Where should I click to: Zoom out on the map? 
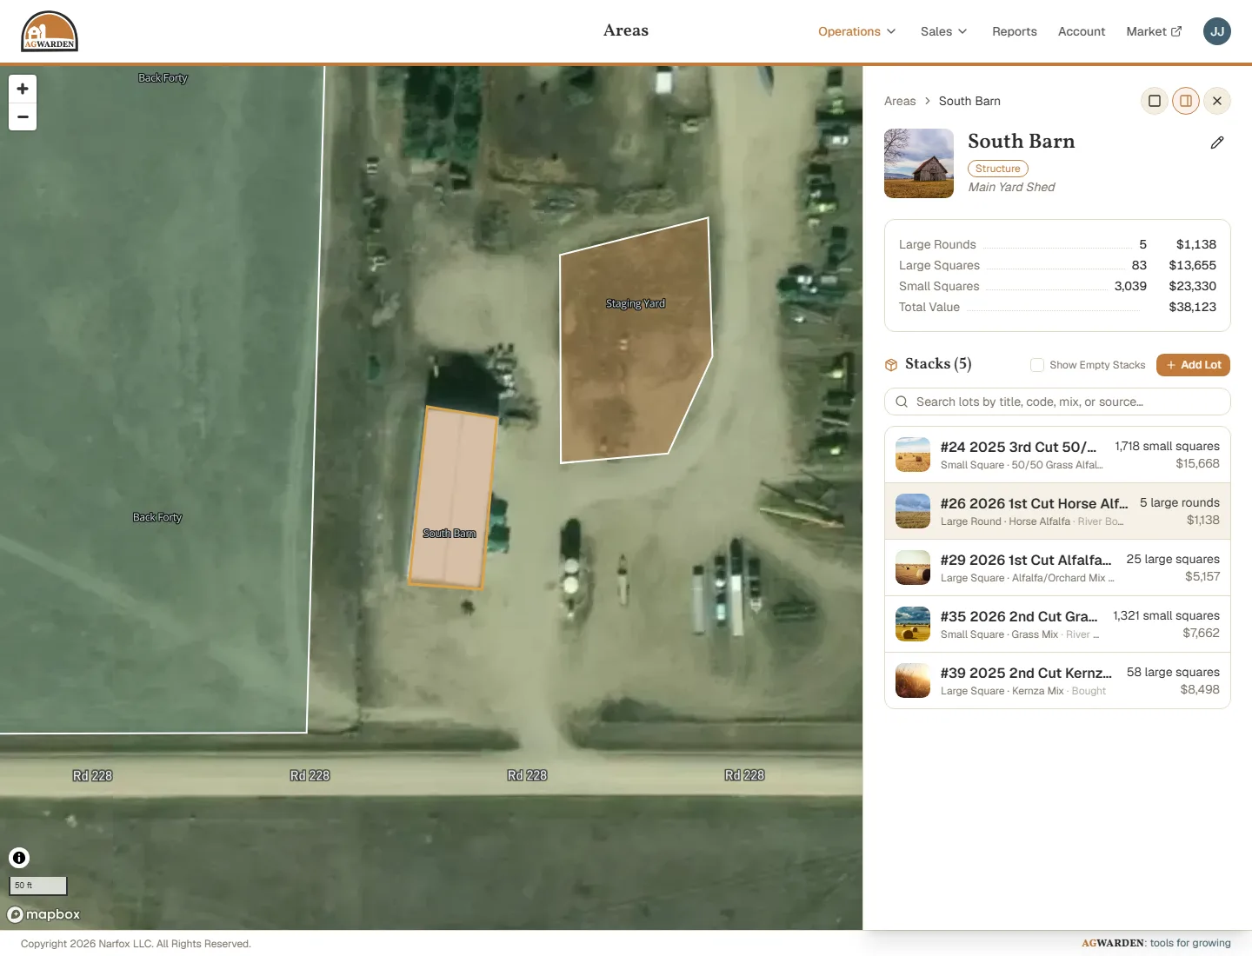pos(23,116)
